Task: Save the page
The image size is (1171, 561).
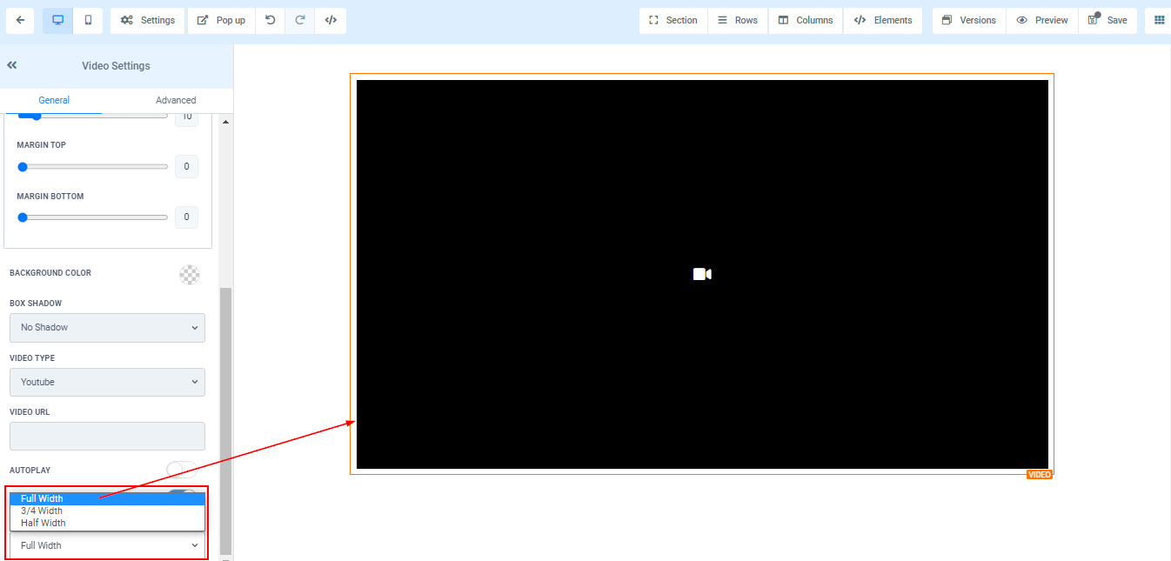Action: coord(1107,21)
